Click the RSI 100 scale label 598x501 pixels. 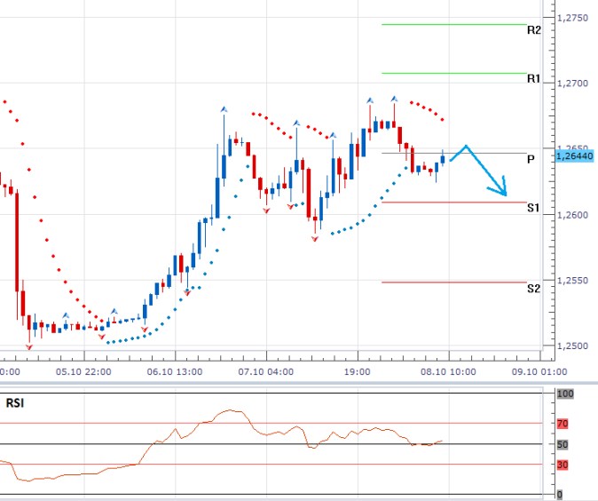(563, 394)
